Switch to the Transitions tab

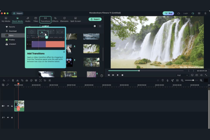45,20
